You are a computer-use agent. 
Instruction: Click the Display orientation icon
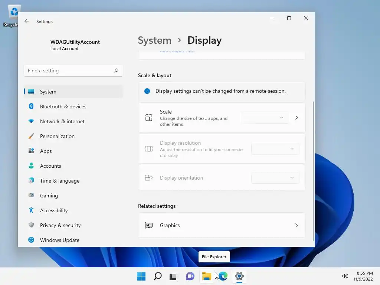coord(148,178)
